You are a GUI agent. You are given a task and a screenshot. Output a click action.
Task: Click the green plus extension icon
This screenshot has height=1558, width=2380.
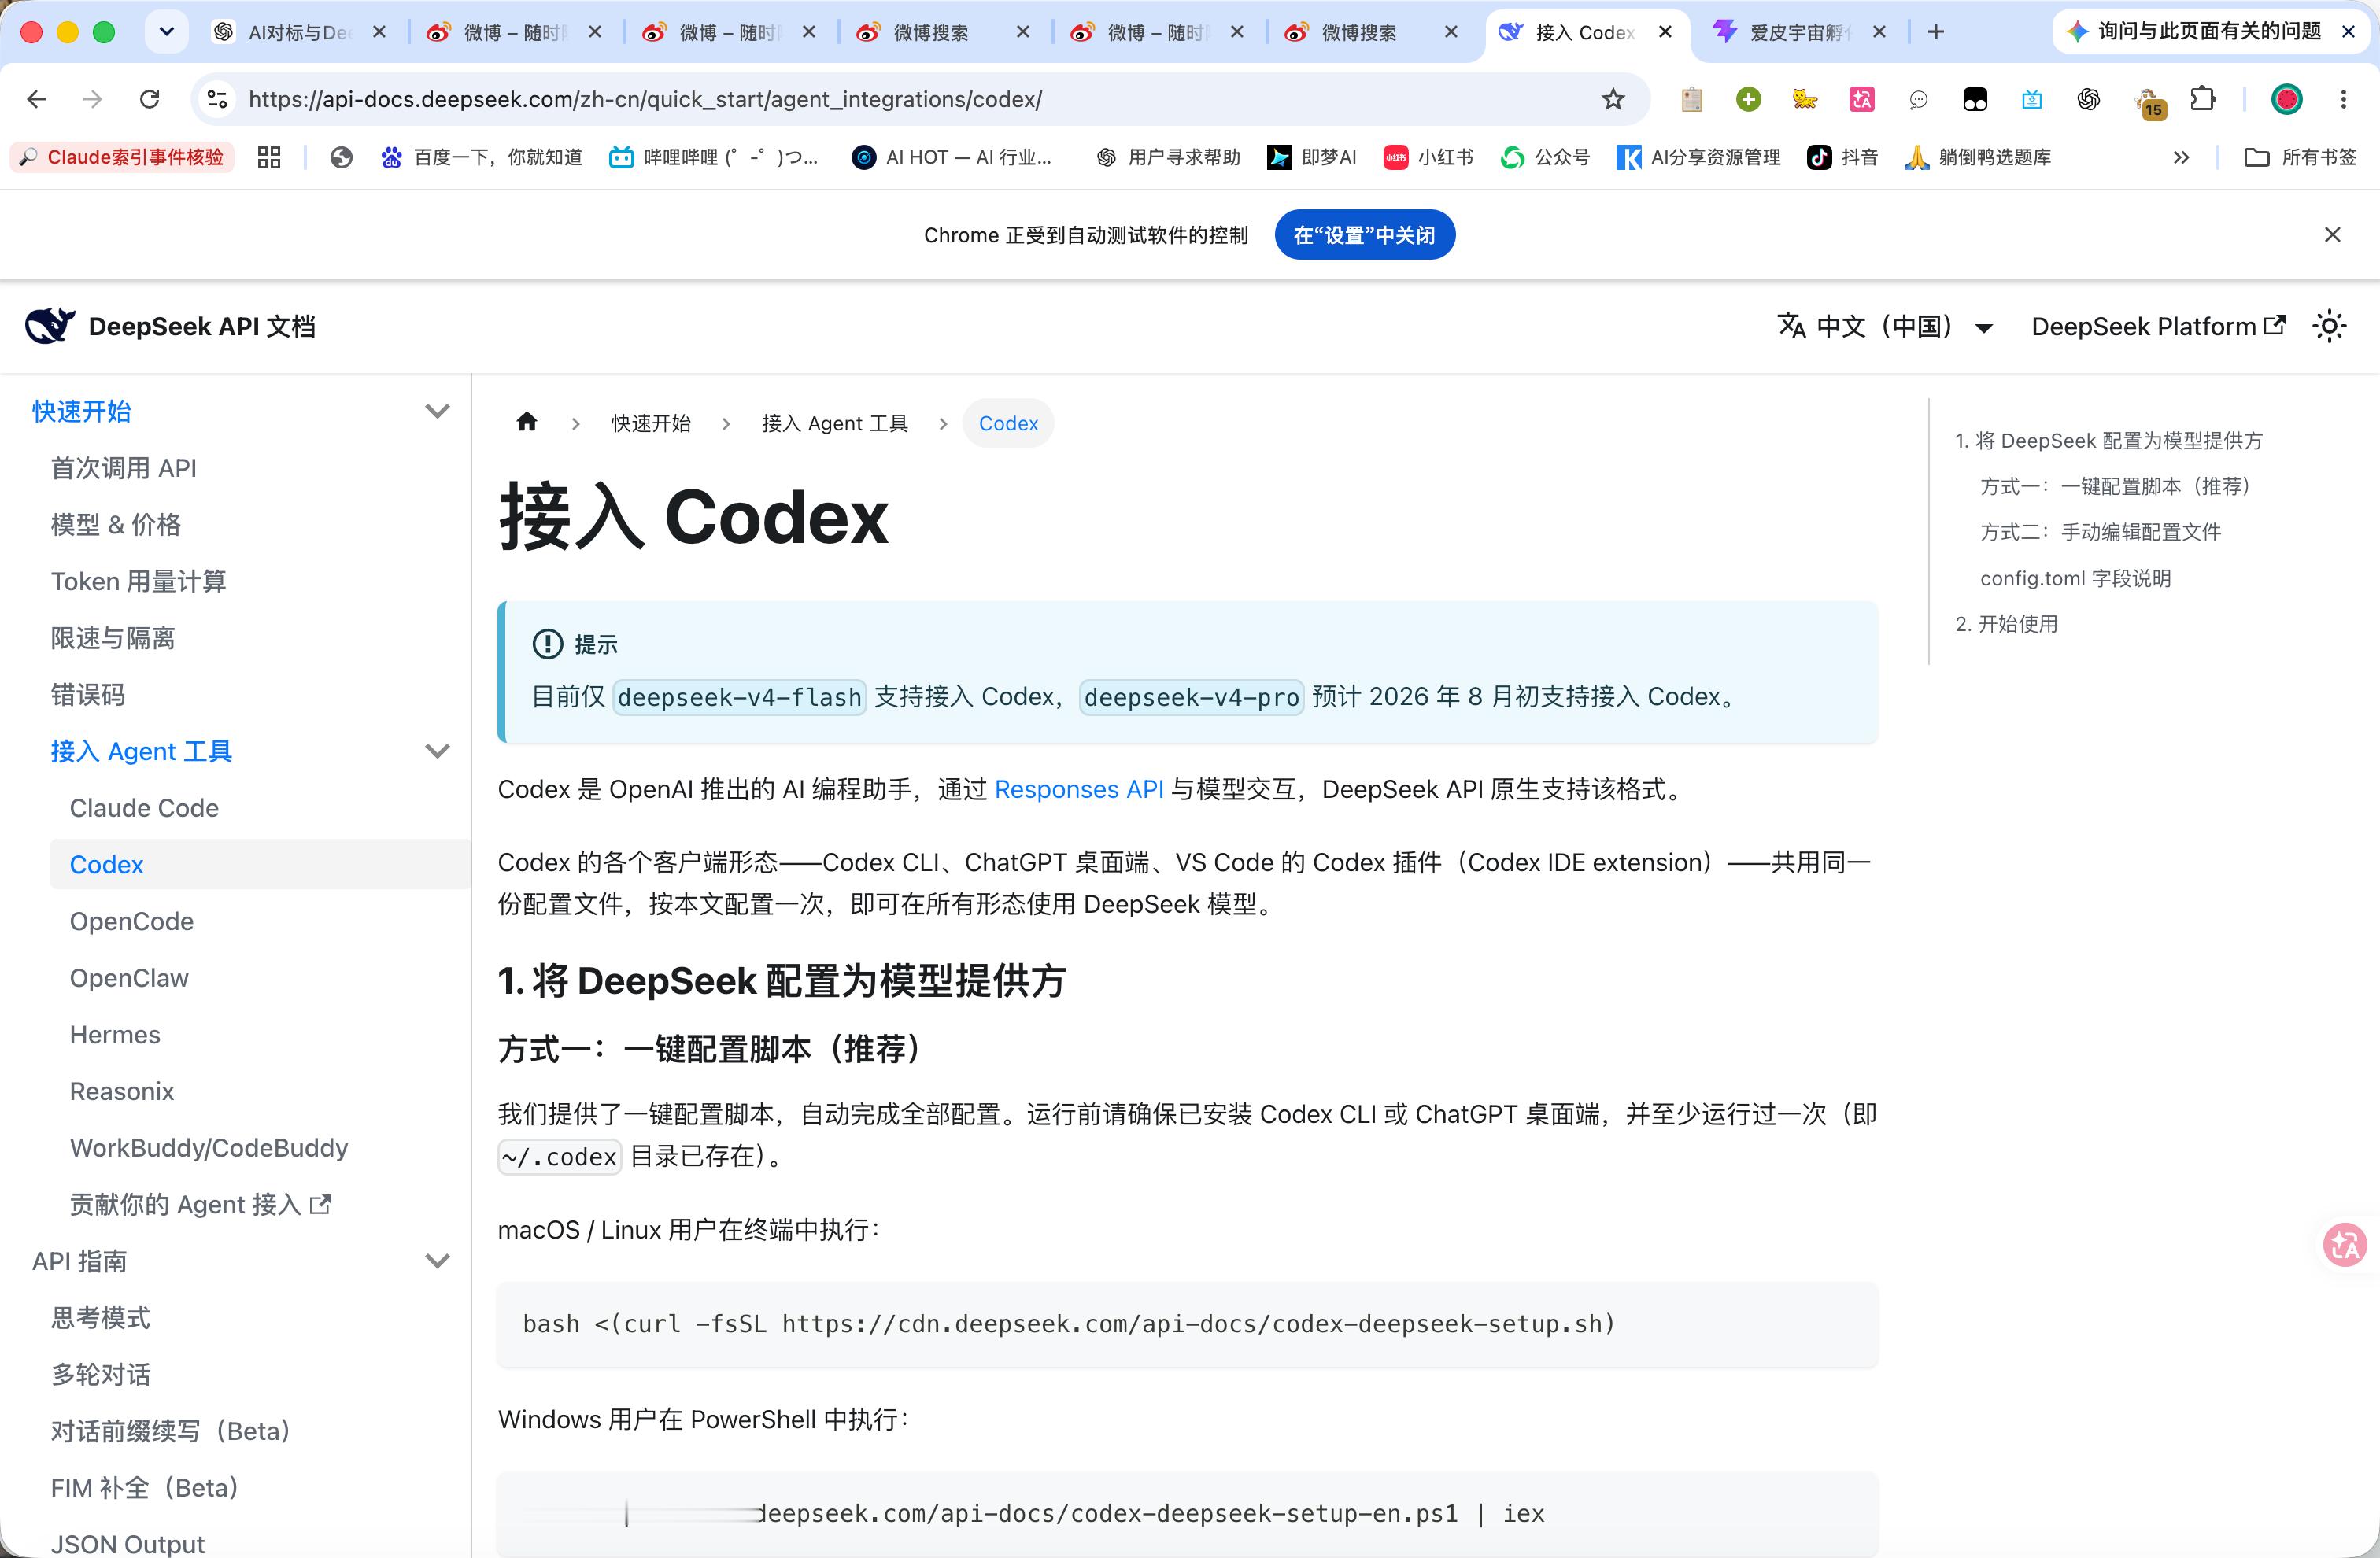(1749, 99)
